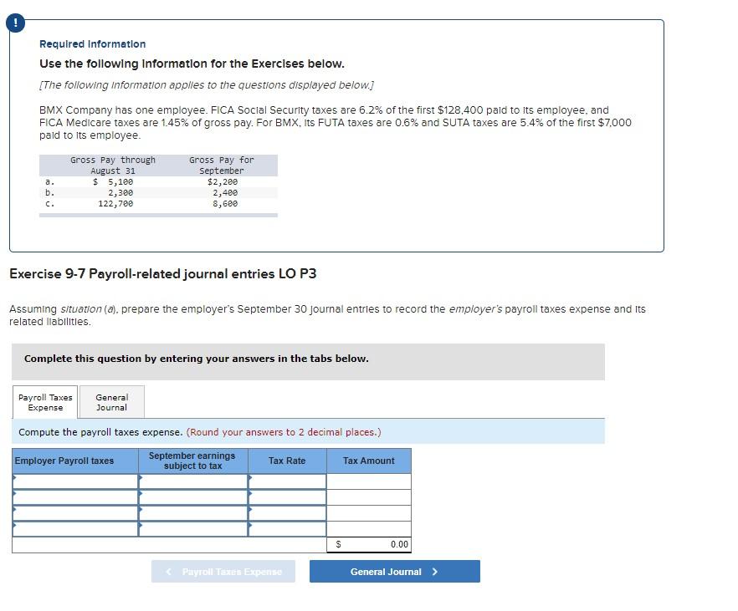Click the 2,400 September pay value

tap(225, 193)
